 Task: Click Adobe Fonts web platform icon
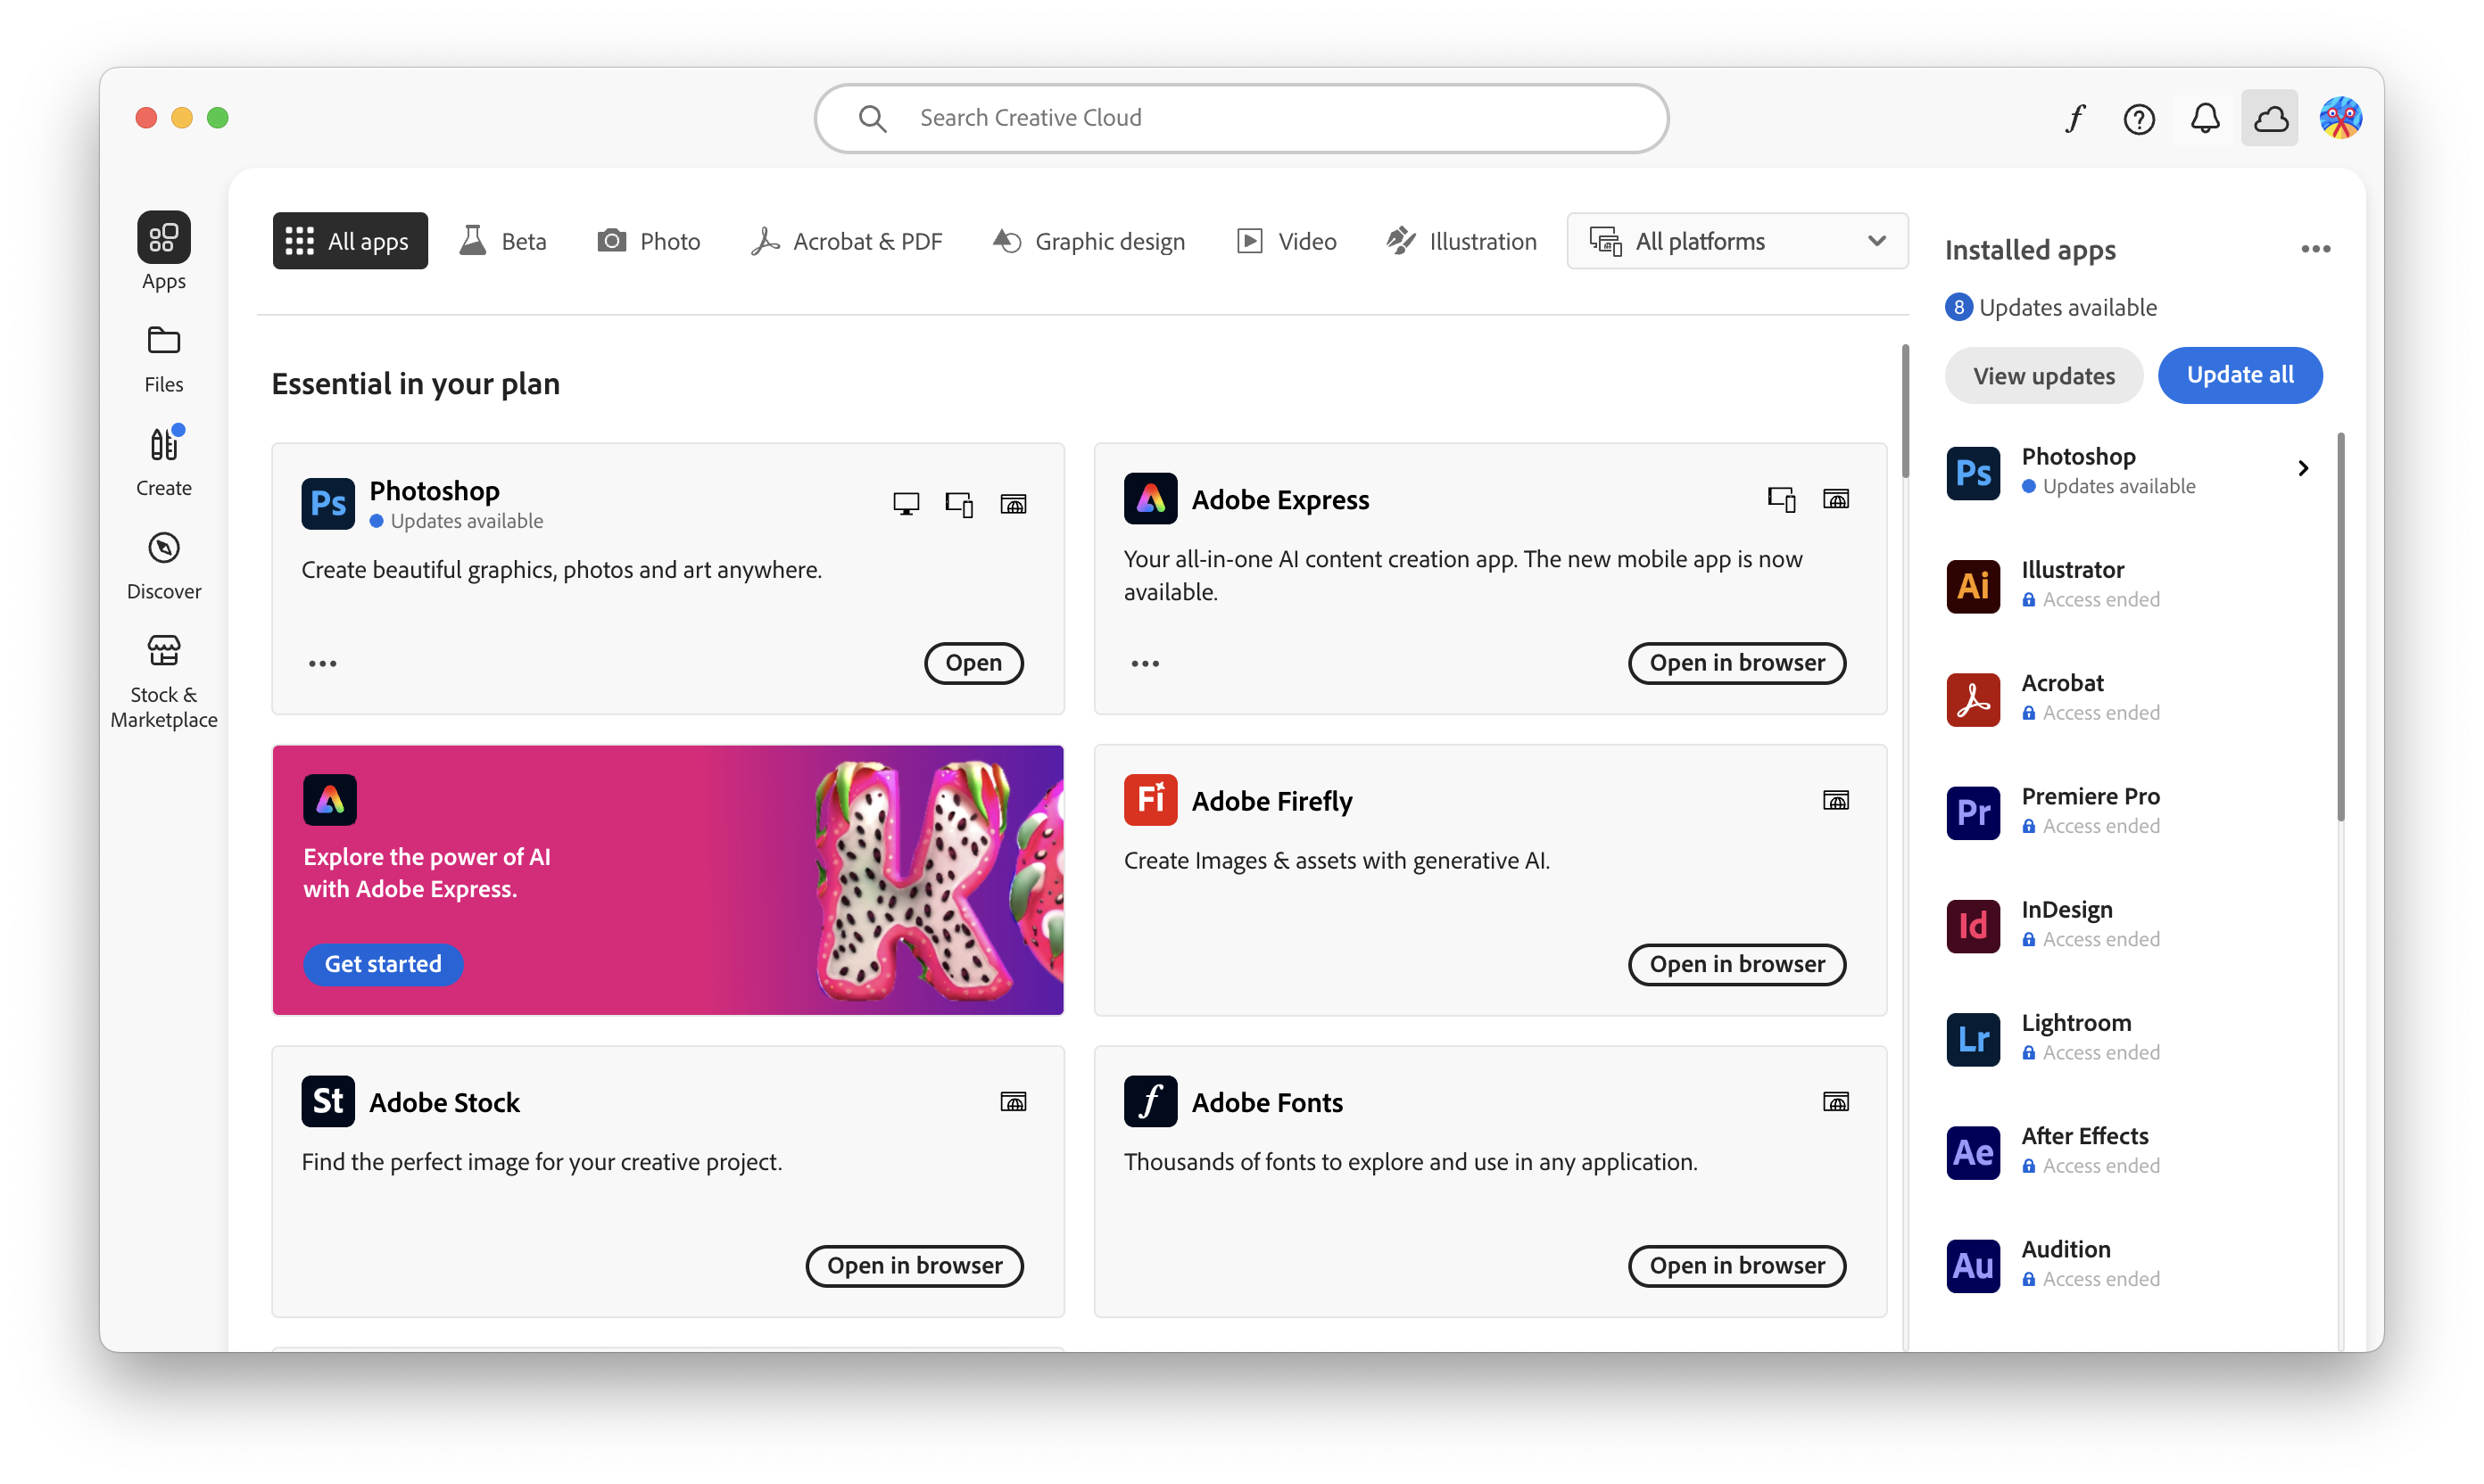1835,1101
